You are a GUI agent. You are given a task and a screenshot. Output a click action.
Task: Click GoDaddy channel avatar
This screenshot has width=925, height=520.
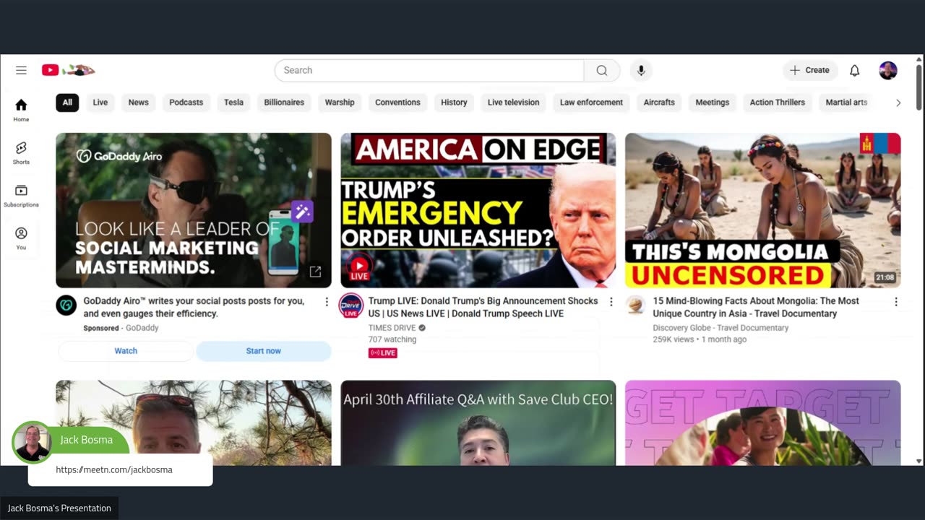coord(66,305)
